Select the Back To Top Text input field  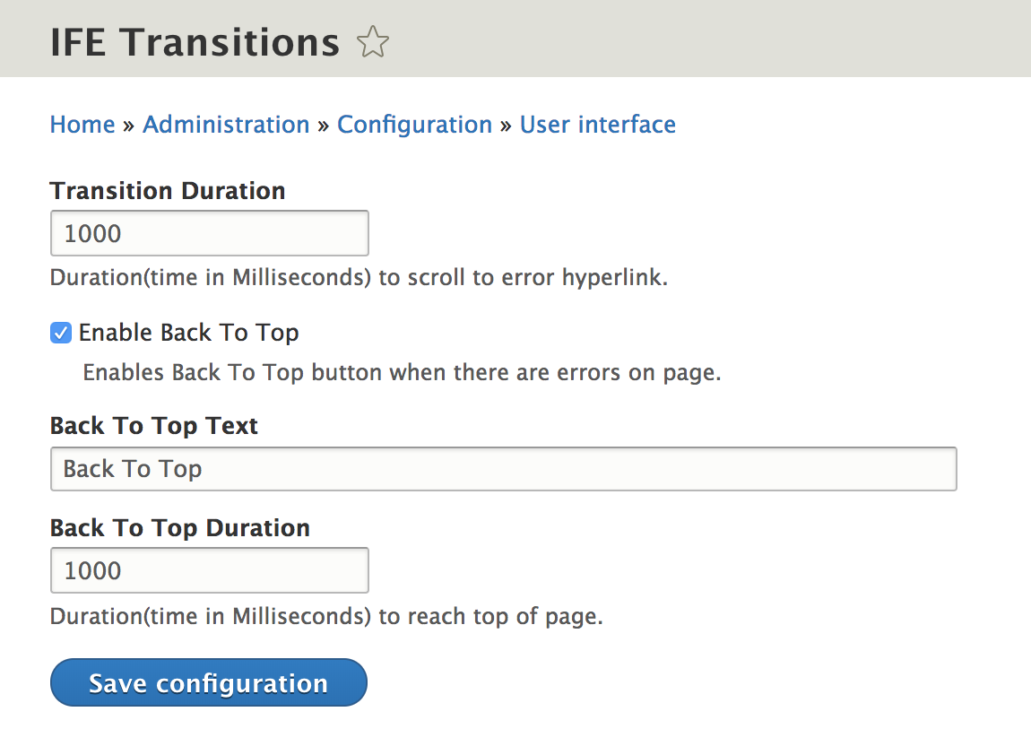[x=504, y=469]
